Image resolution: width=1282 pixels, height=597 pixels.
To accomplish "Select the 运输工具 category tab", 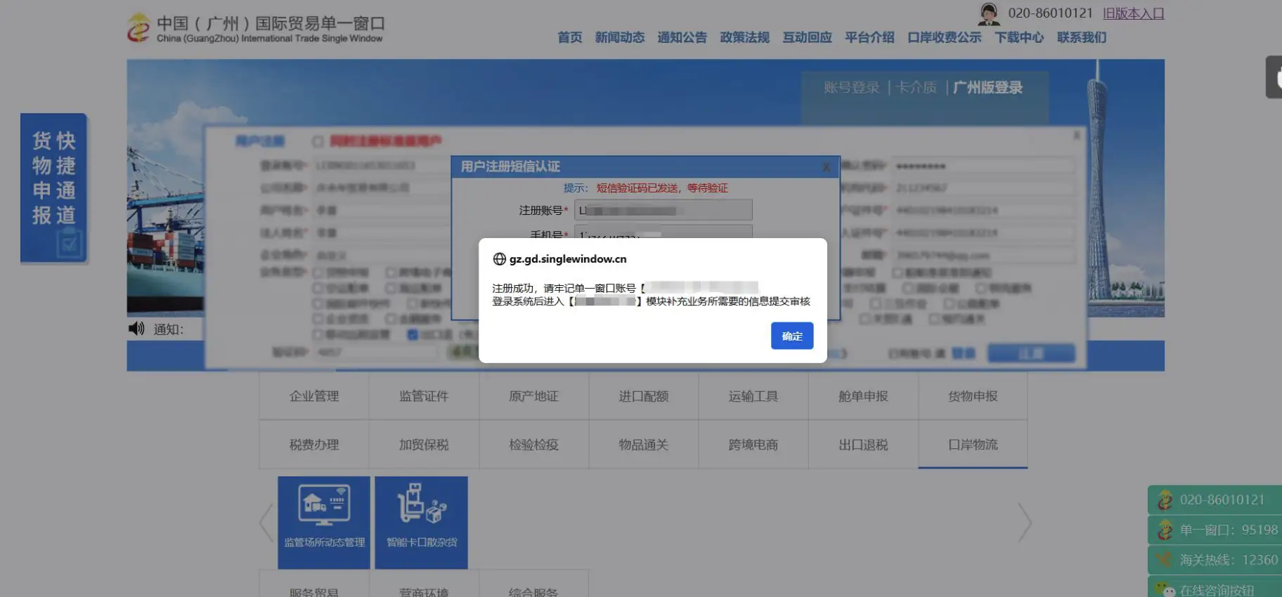I will click(x=753, y=396).
